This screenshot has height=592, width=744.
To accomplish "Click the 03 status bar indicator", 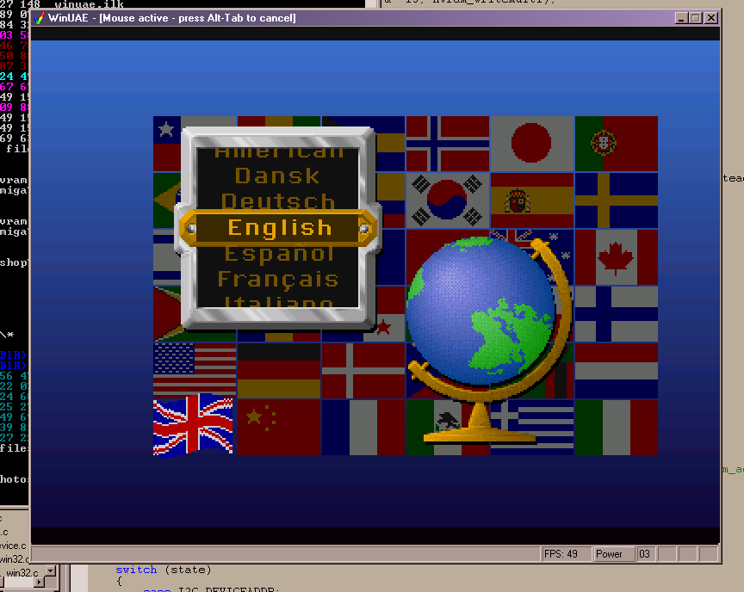I will click(646, 554).
